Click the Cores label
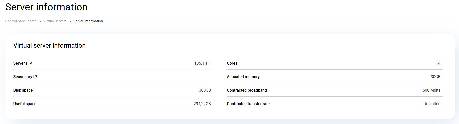The height and width of the screenshot is (124, 459). (232, 63)
